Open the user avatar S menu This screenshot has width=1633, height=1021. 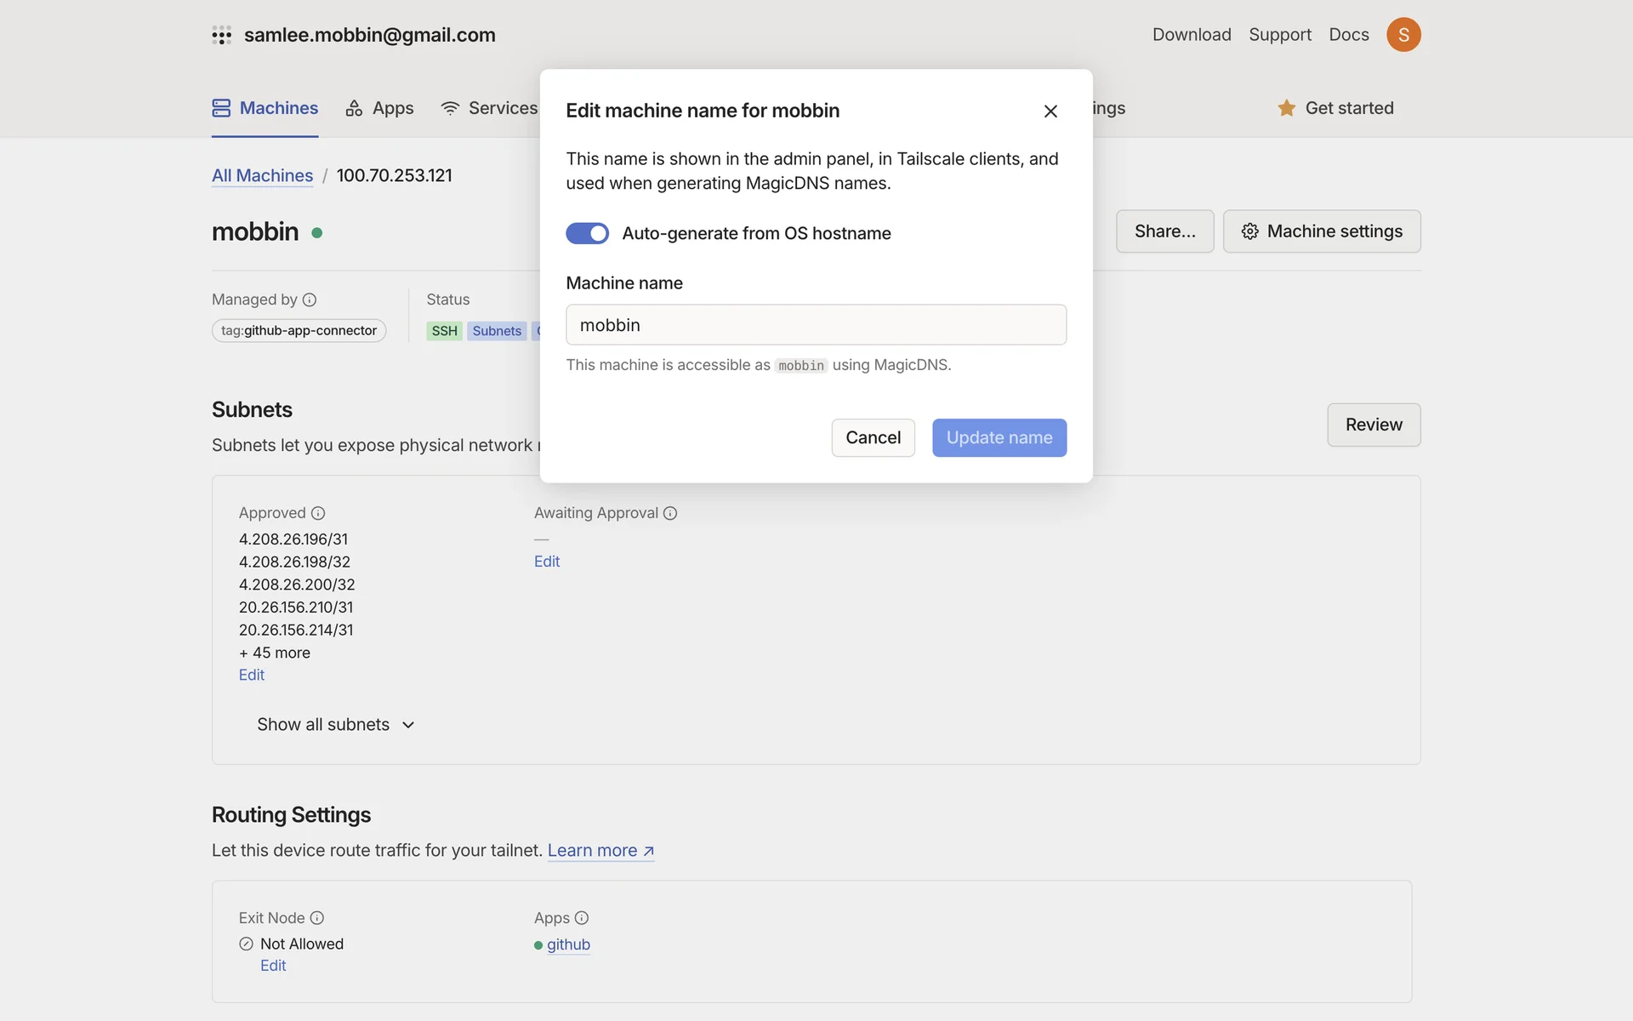click(1403, 35)
